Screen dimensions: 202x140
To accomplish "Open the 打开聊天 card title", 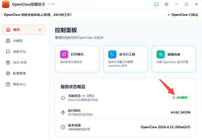I will click(x=77, y=54).
